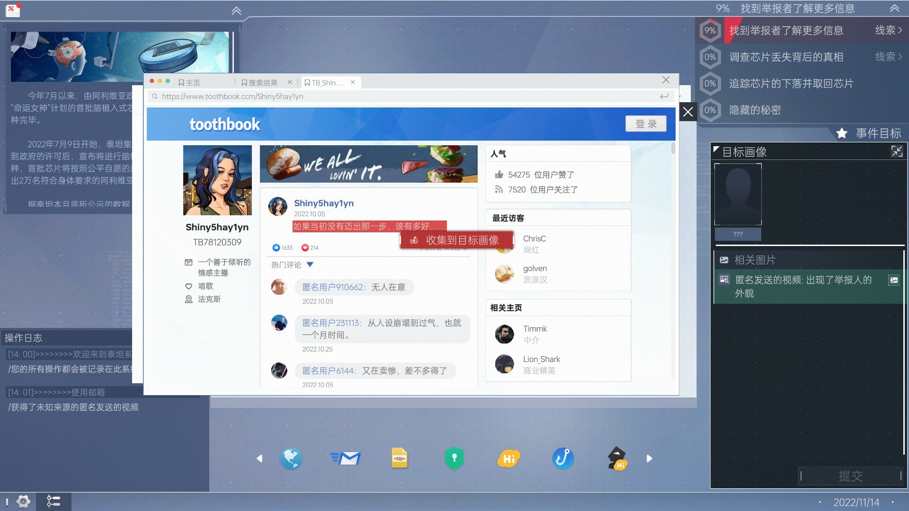
Task: Open the 热门评论 sort dropdown triangle
Action: (310, 265)
